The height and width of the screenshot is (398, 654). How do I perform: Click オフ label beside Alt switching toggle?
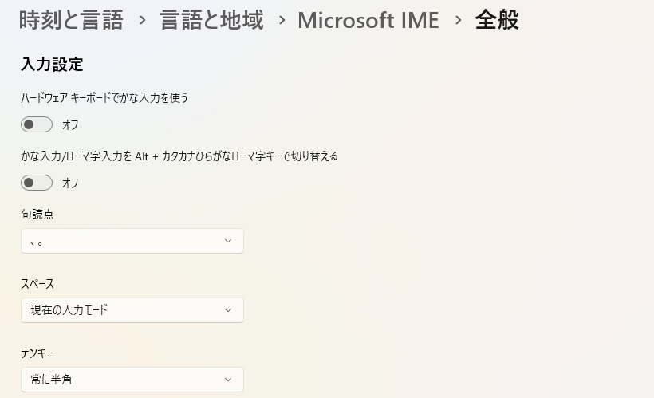pyautogui.click(x=70, y=183)
